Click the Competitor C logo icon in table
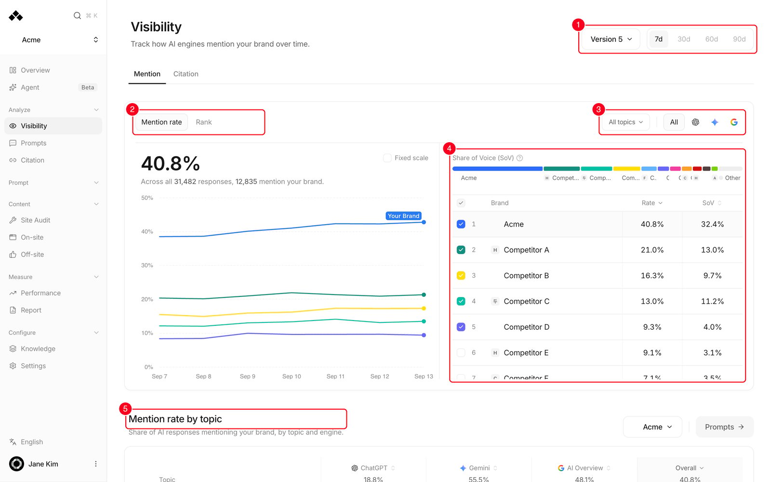This screenshot has width=771, height=482. click(x=495, y=301)
